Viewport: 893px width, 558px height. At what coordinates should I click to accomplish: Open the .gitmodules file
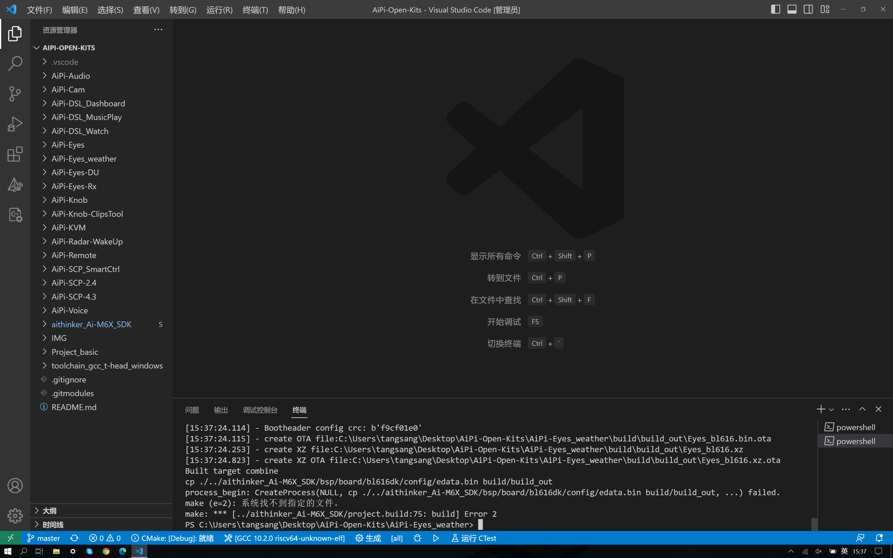[x=101, y=394]
